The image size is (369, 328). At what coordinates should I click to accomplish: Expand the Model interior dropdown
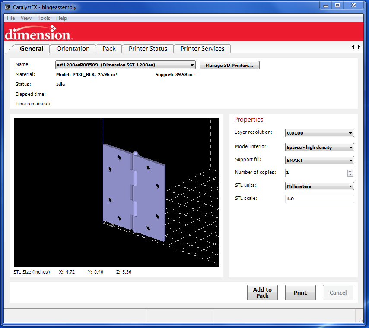319,148
